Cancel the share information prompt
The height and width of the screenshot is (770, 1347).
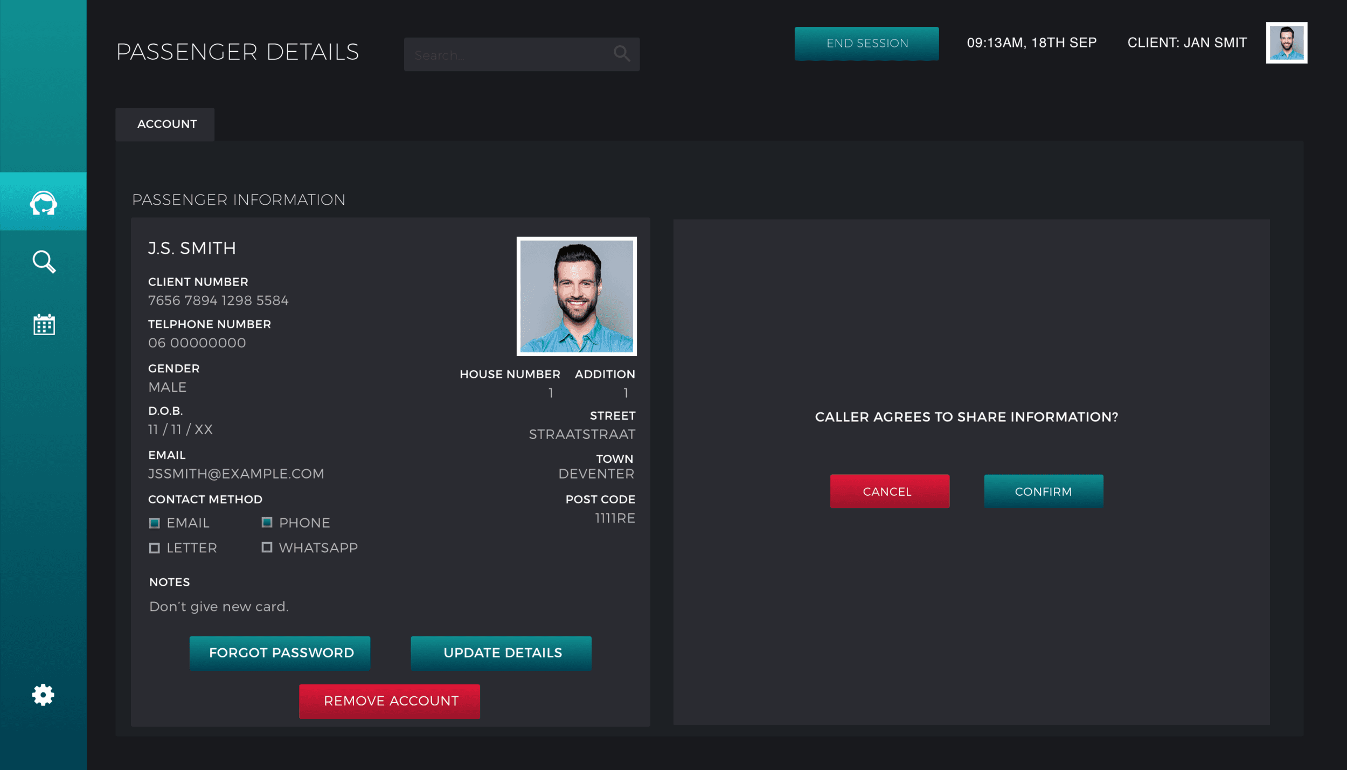(x=889, y=491)
